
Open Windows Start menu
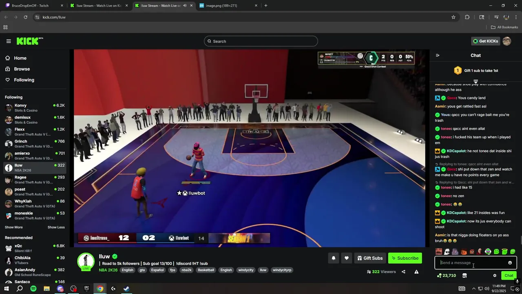6,289
